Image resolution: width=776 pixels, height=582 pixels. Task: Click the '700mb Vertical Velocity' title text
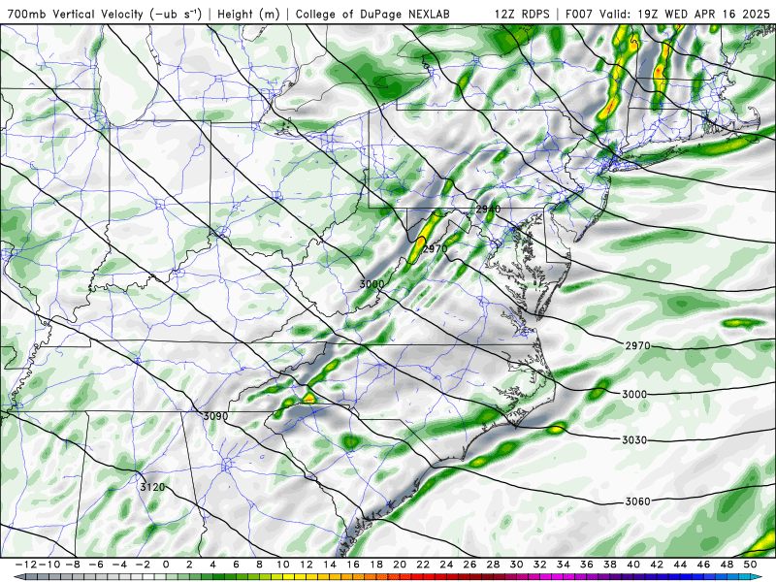click(x=76, y=15)
